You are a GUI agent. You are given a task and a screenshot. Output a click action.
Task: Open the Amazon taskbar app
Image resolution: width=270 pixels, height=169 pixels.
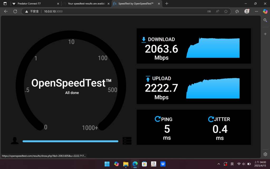154,164
